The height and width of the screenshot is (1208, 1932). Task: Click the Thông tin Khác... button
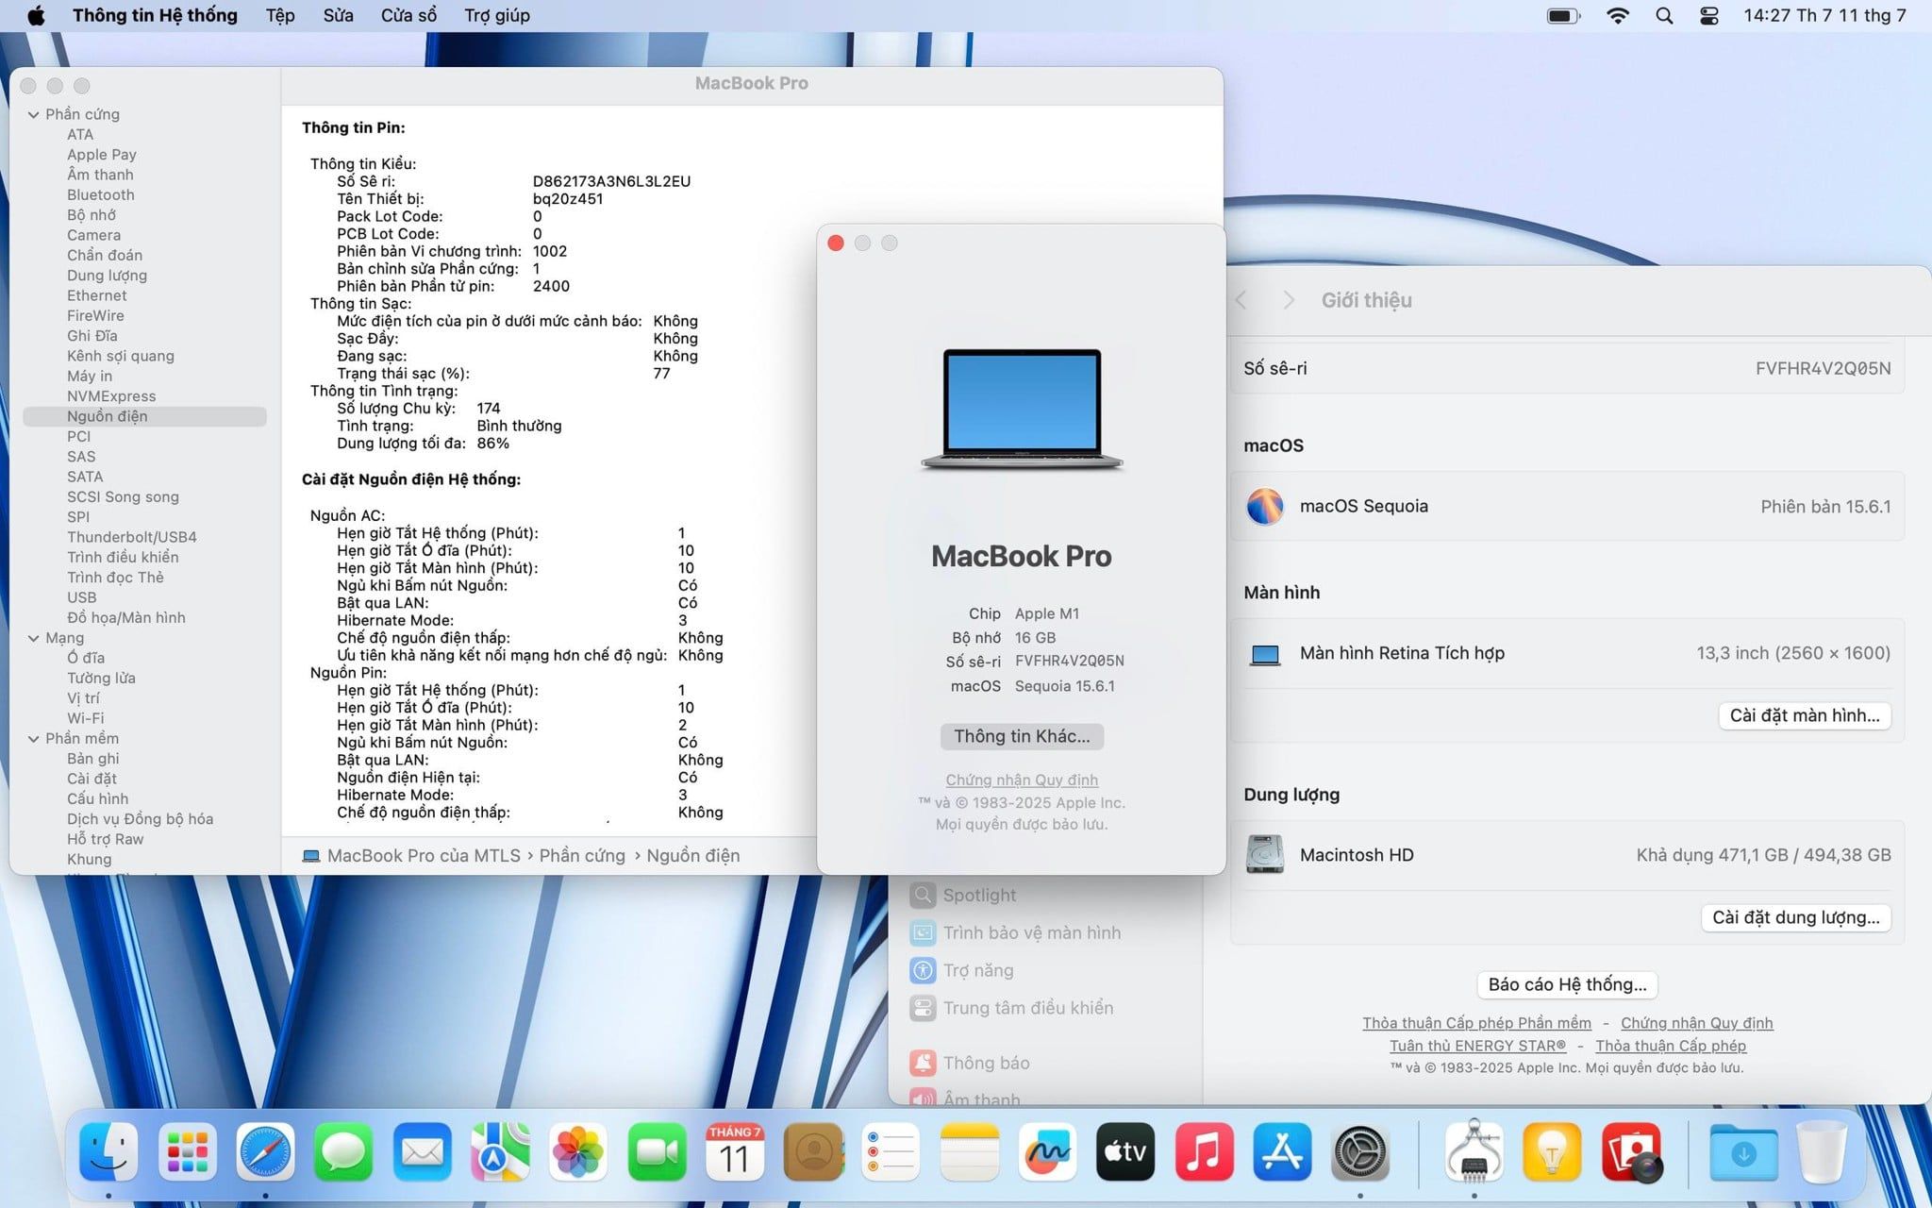coord(1022,736)
